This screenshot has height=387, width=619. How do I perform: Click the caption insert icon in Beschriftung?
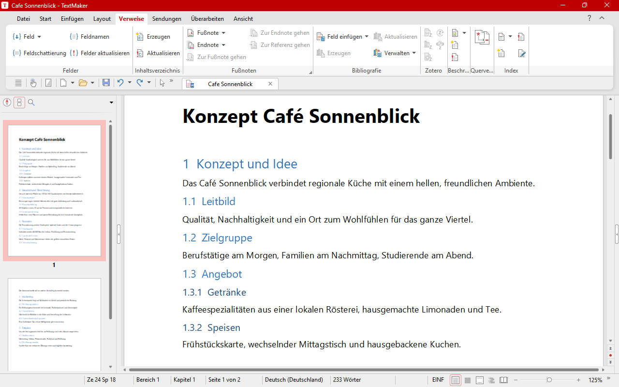[455, 33]
